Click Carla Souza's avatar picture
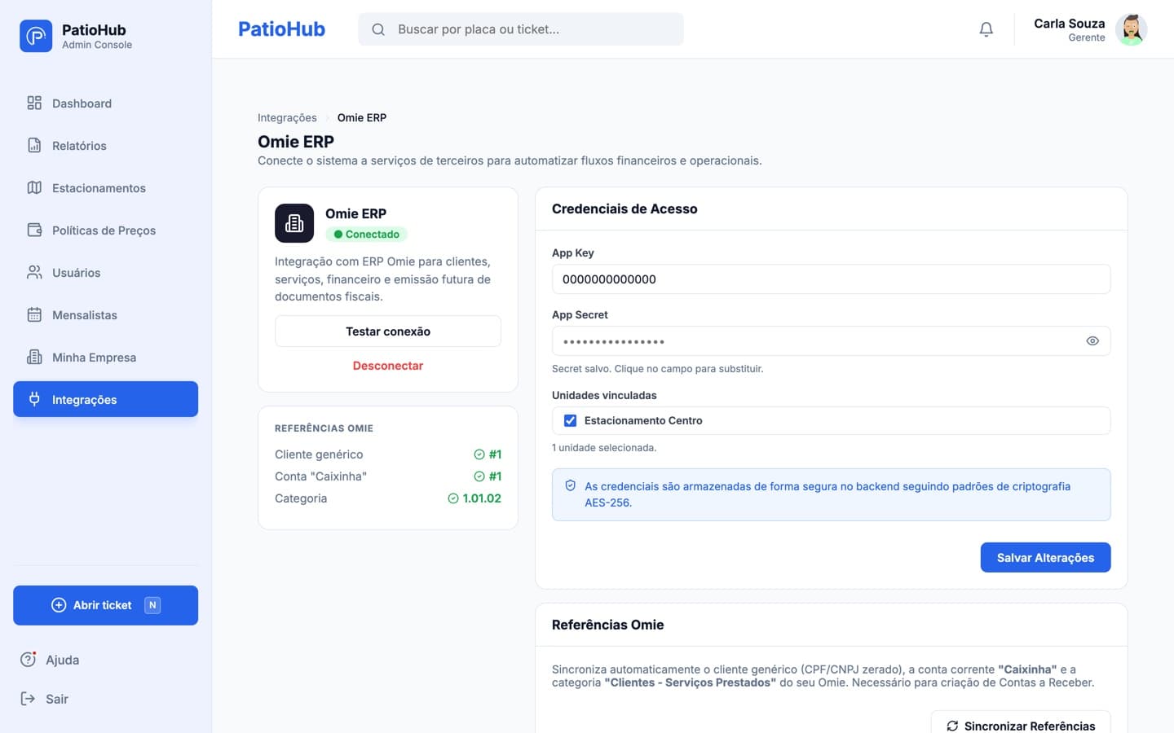This screenshot has height=733, width=1174. tap(1131, 29)
